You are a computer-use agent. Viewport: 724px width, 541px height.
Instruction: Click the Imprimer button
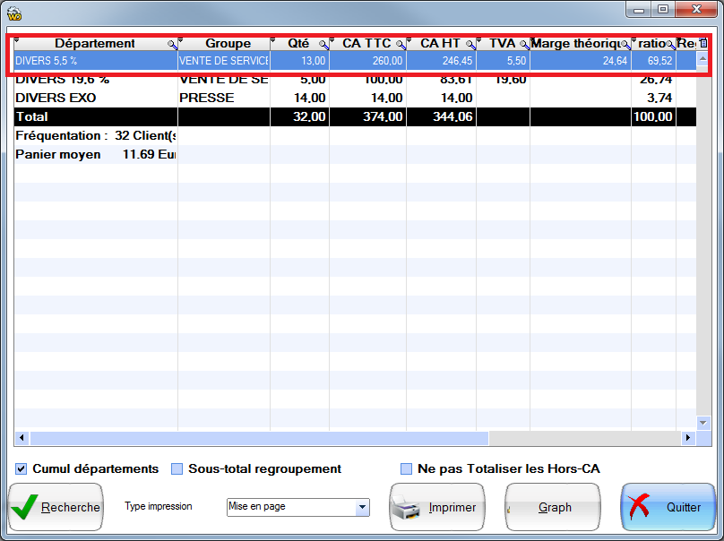tap(436, 507)
